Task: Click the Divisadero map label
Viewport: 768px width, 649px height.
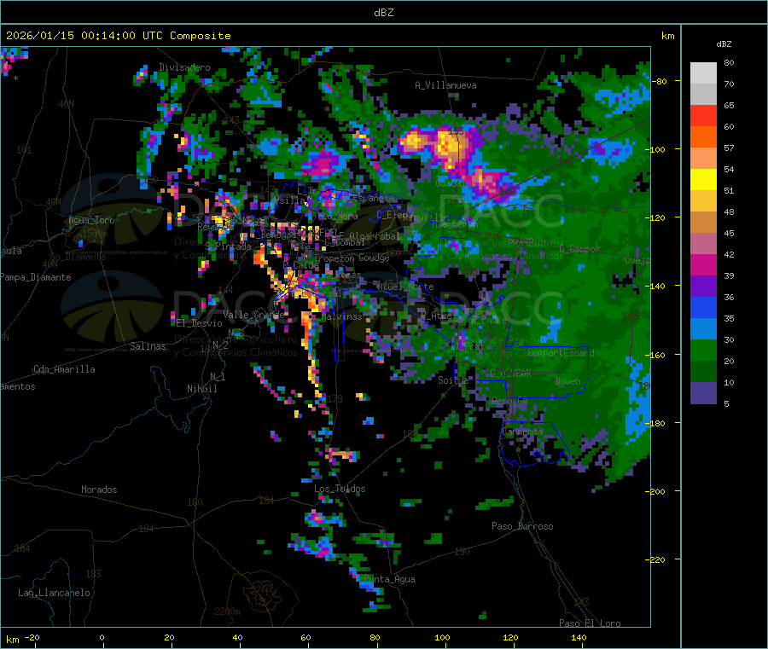Action: coord(184,67)
